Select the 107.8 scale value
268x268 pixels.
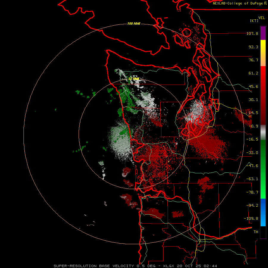[252, 33]
